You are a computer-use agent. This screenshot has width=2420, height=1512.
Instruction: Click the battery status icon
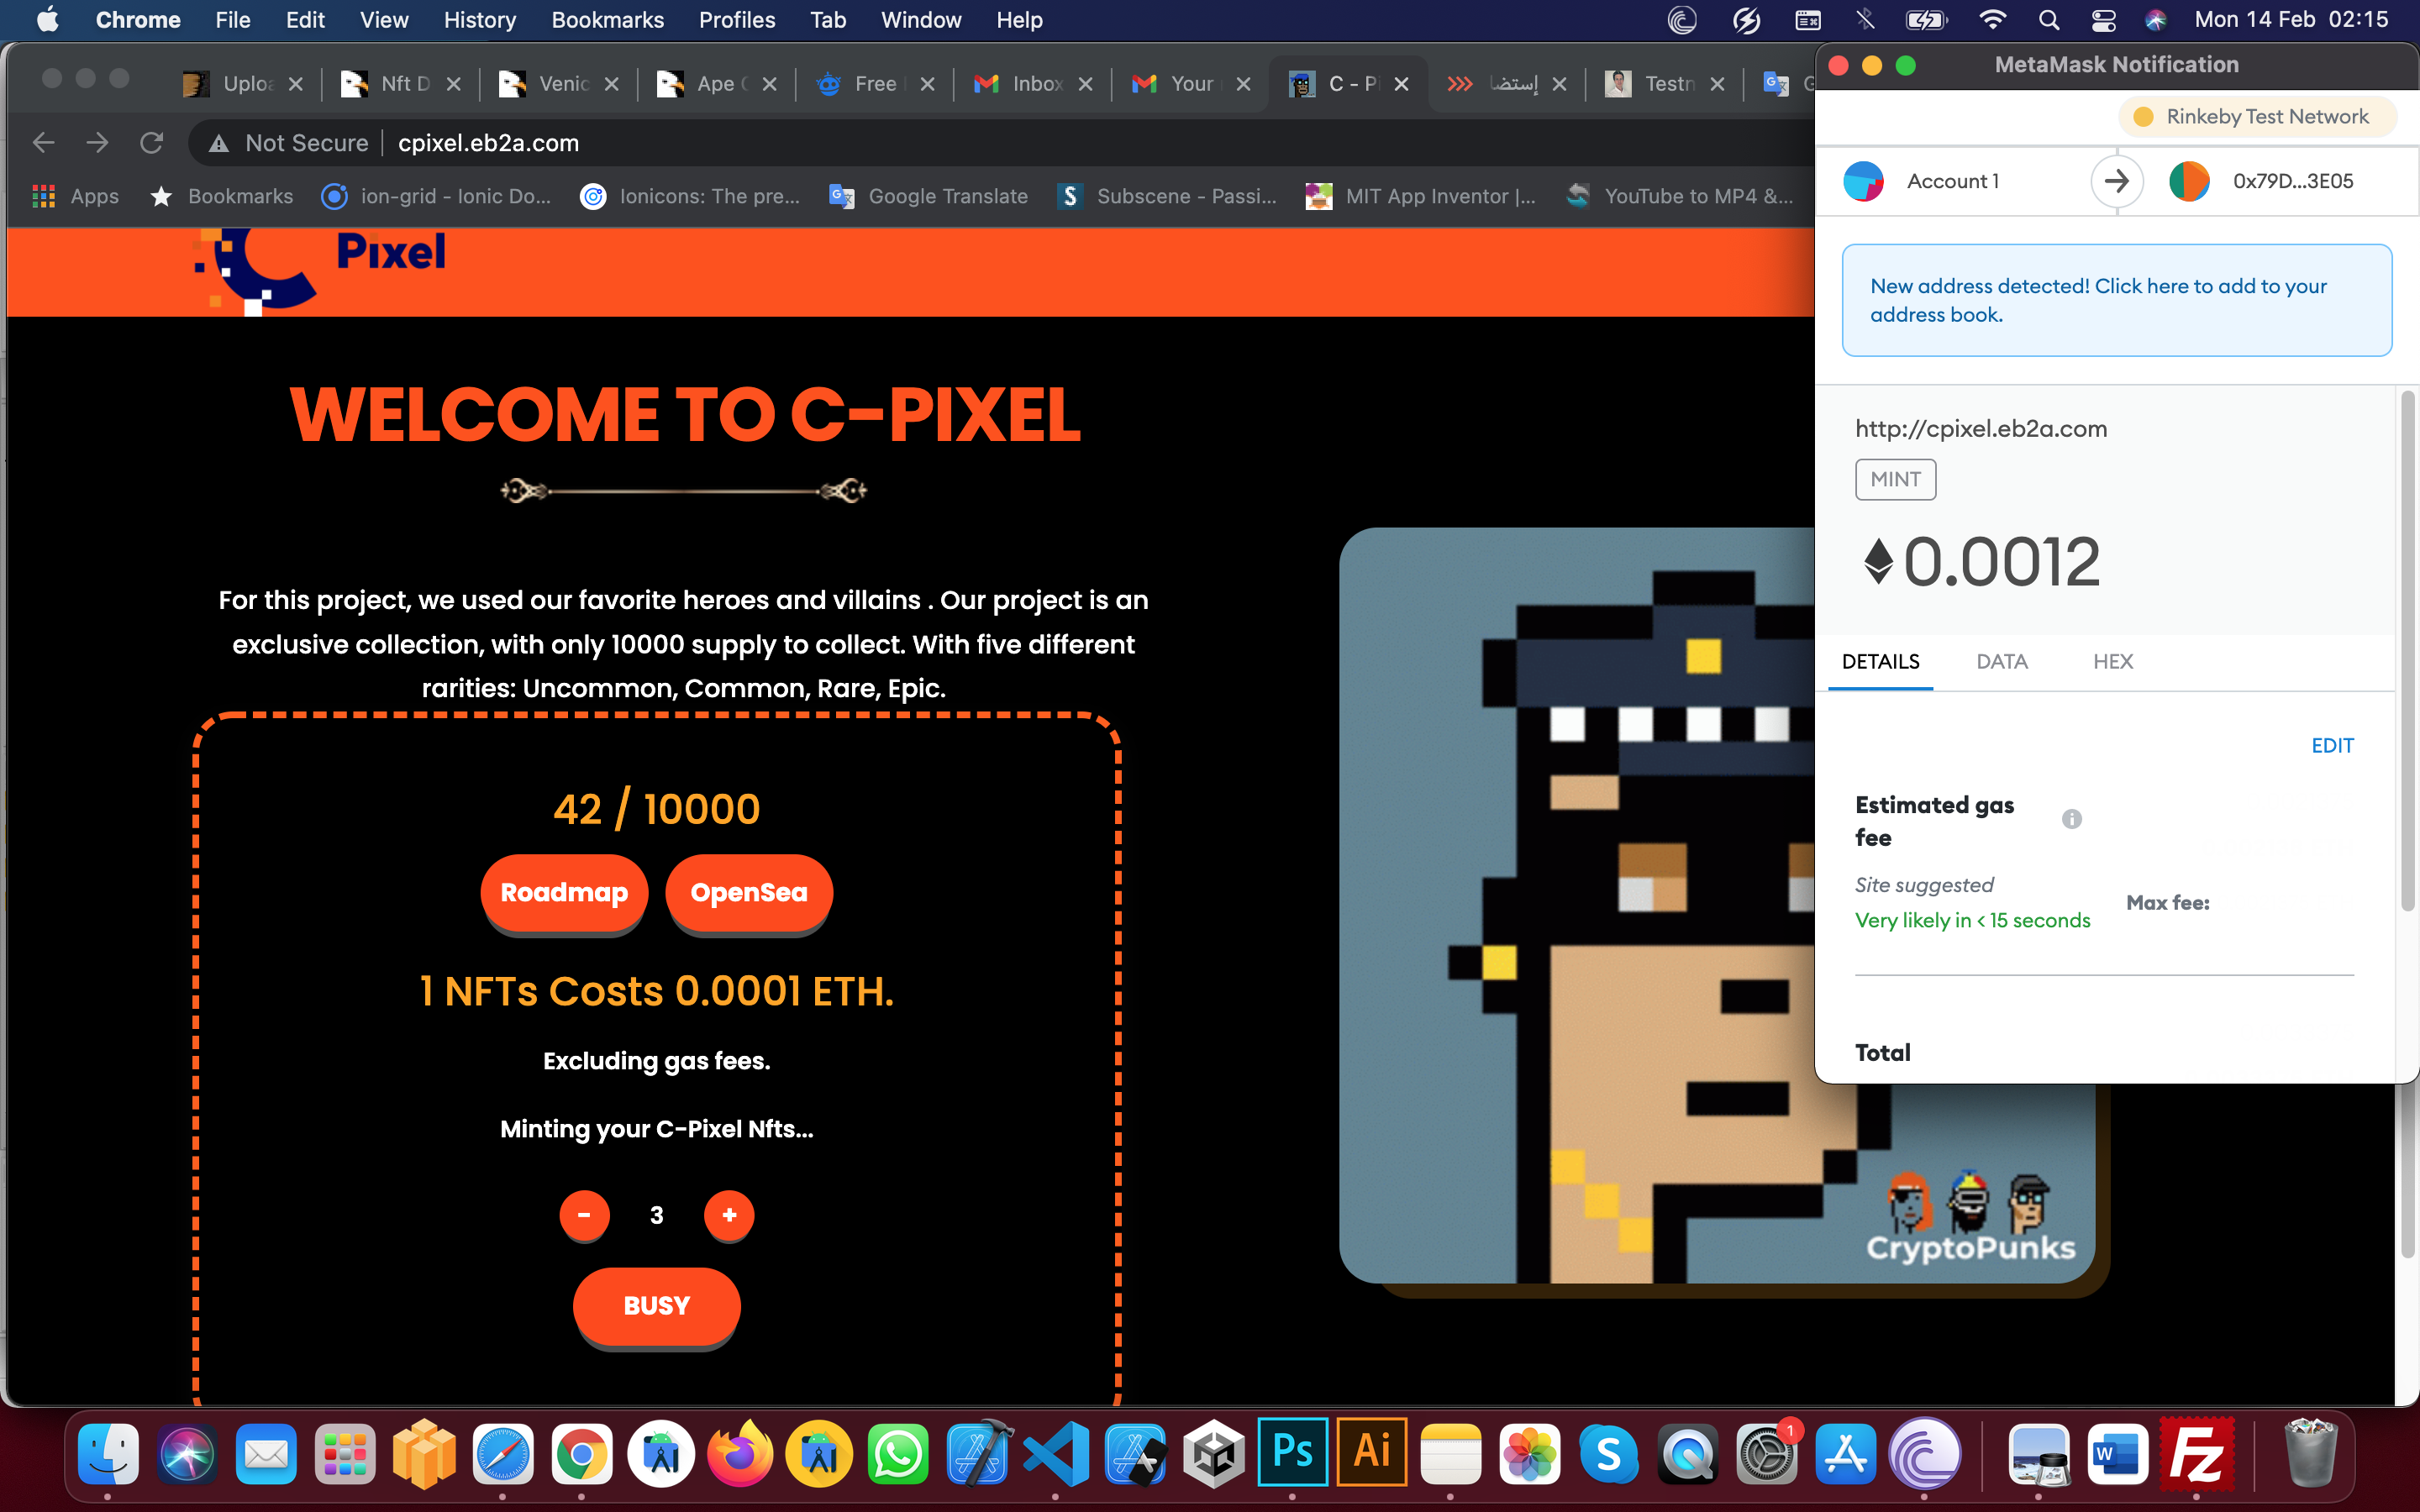pyautogui.click(x=1926, y=20)
